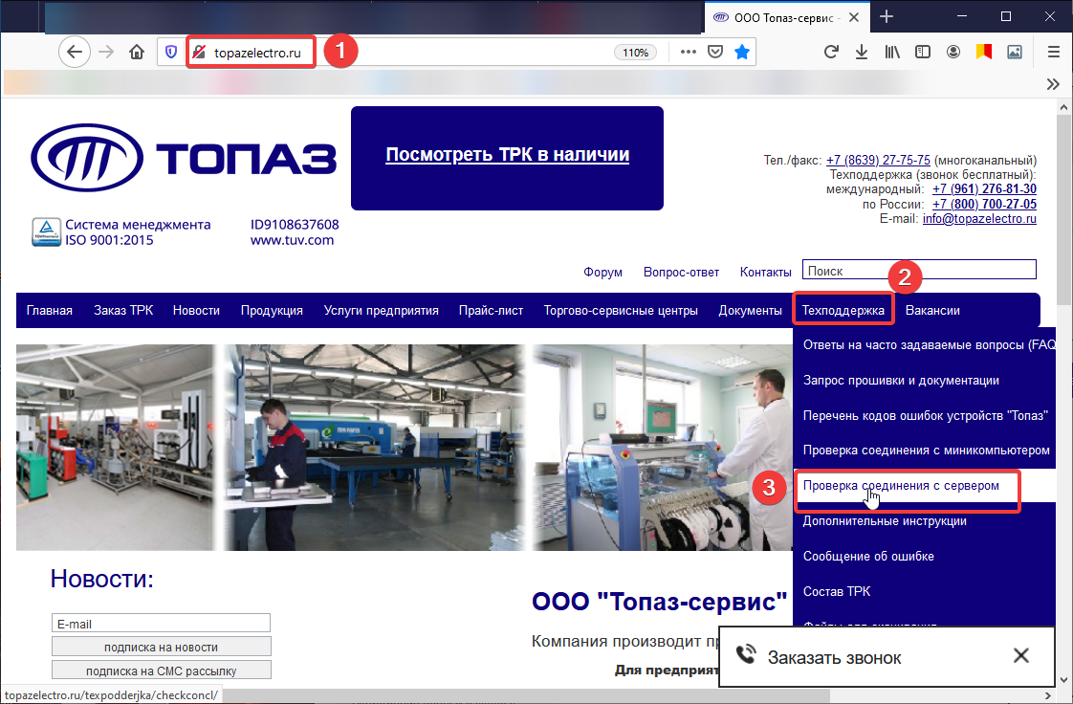1073x704 pixels.
Task: Click the E-mail subscription field
Action: pyautogui.click(x=161, y=624)
